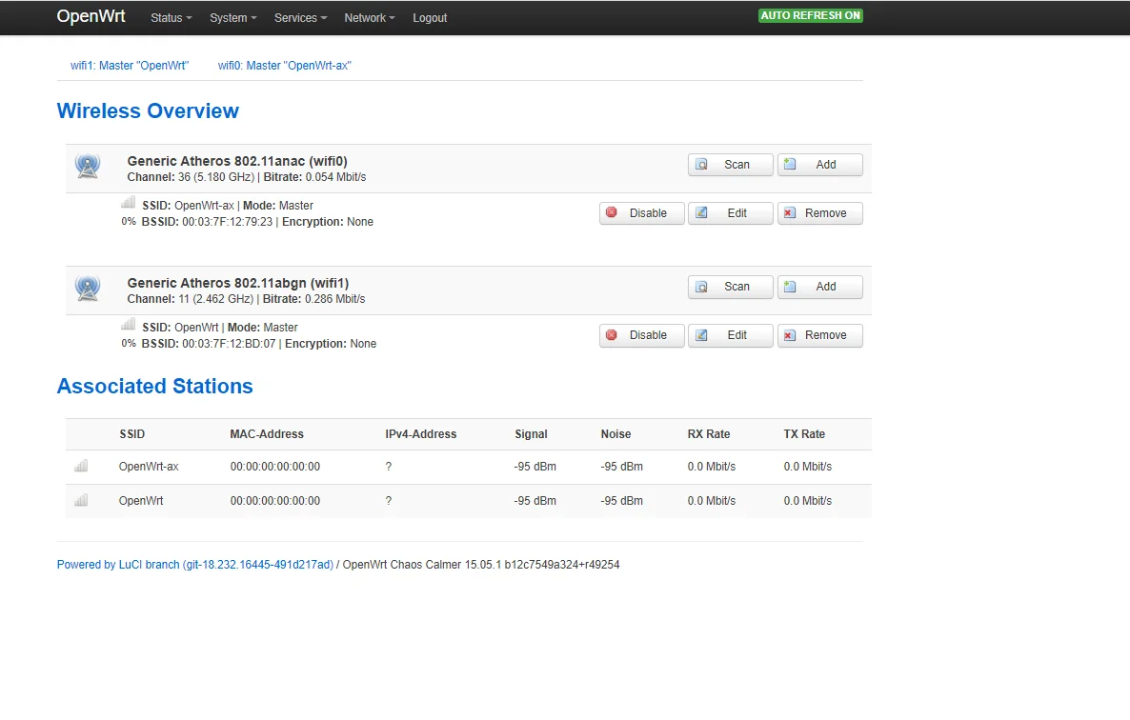Add a new network to wifi0
This screenshot has height=720, width=1130.
coord(819,165)
